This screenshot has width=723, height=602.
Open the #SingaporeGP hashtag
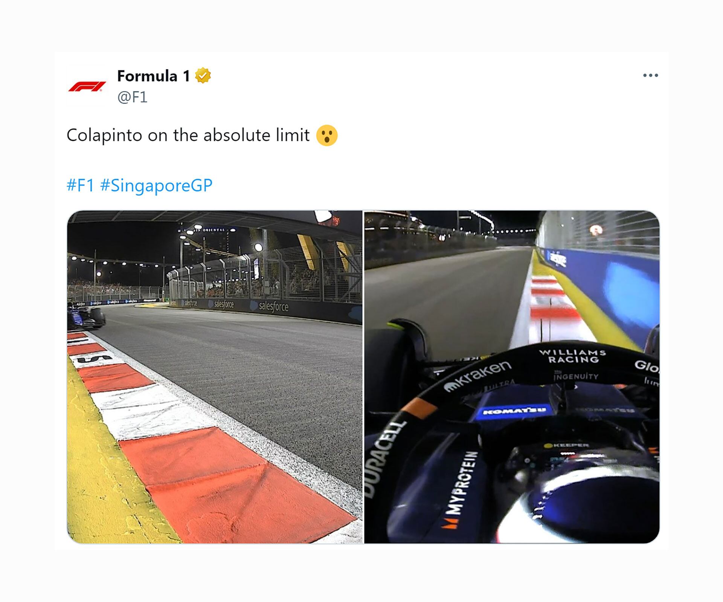(156, 185)
